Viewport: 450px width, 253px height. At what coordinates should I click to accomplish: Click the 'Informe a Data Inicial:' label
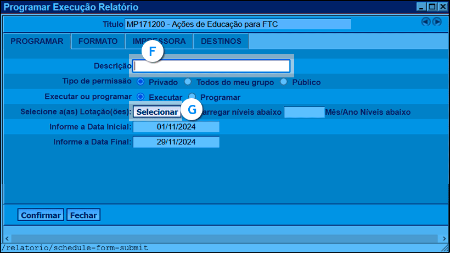click(x=91, y=127)
